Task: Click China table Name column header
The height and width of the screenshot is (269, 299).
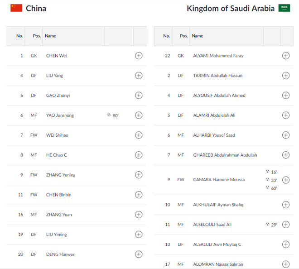Action: [x=51, y=36]
